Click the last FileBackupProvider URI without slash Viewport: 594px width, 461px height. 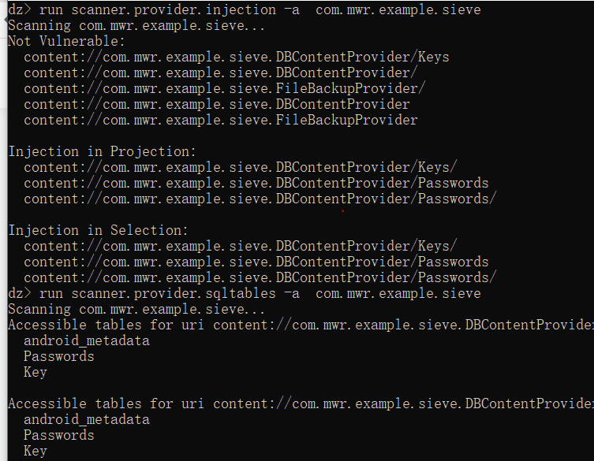tap(220, 120)
